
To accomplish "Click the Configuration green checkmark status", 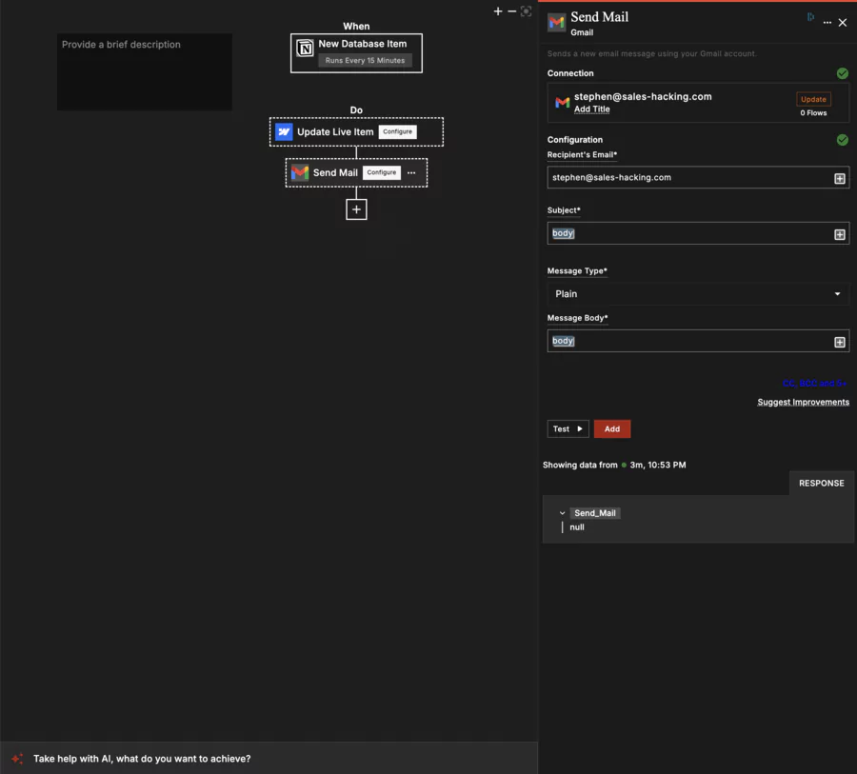I will [843, 140].
